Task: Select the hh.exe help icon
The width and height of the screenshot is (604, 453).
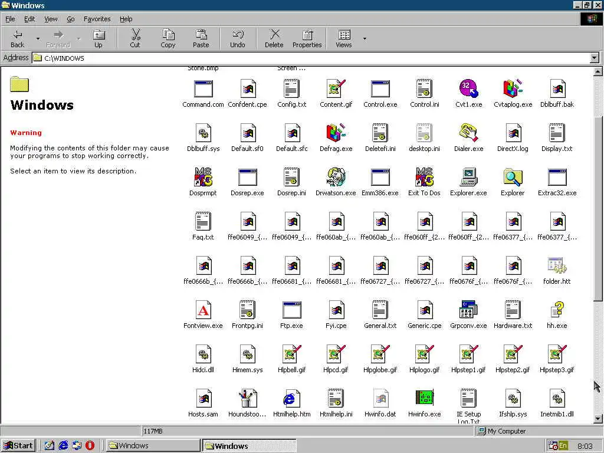Action: tap(557, 310)
